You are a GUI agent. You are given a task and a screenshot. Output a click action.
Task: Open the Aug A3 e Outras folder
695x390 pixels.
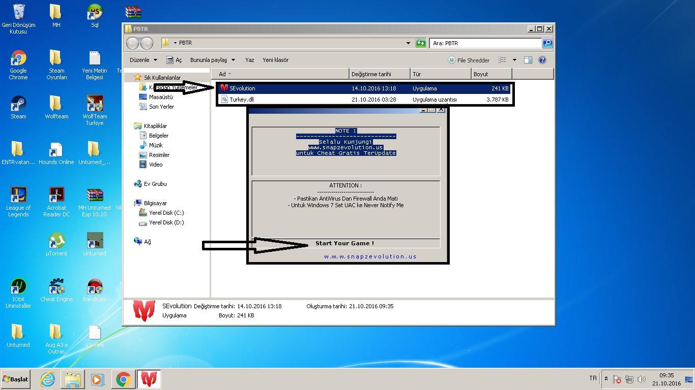click(56, 339)
